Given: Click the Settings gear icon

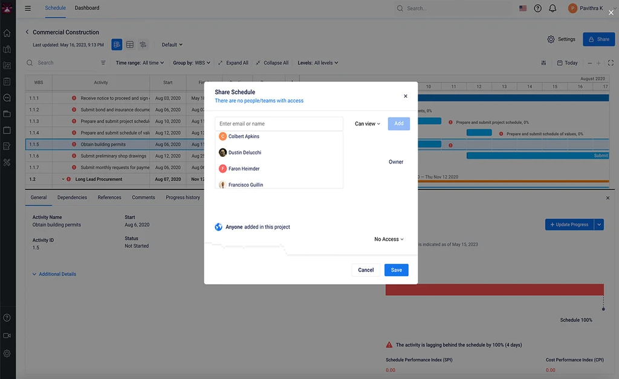Looking at the screenshot, I should point(551,39).
